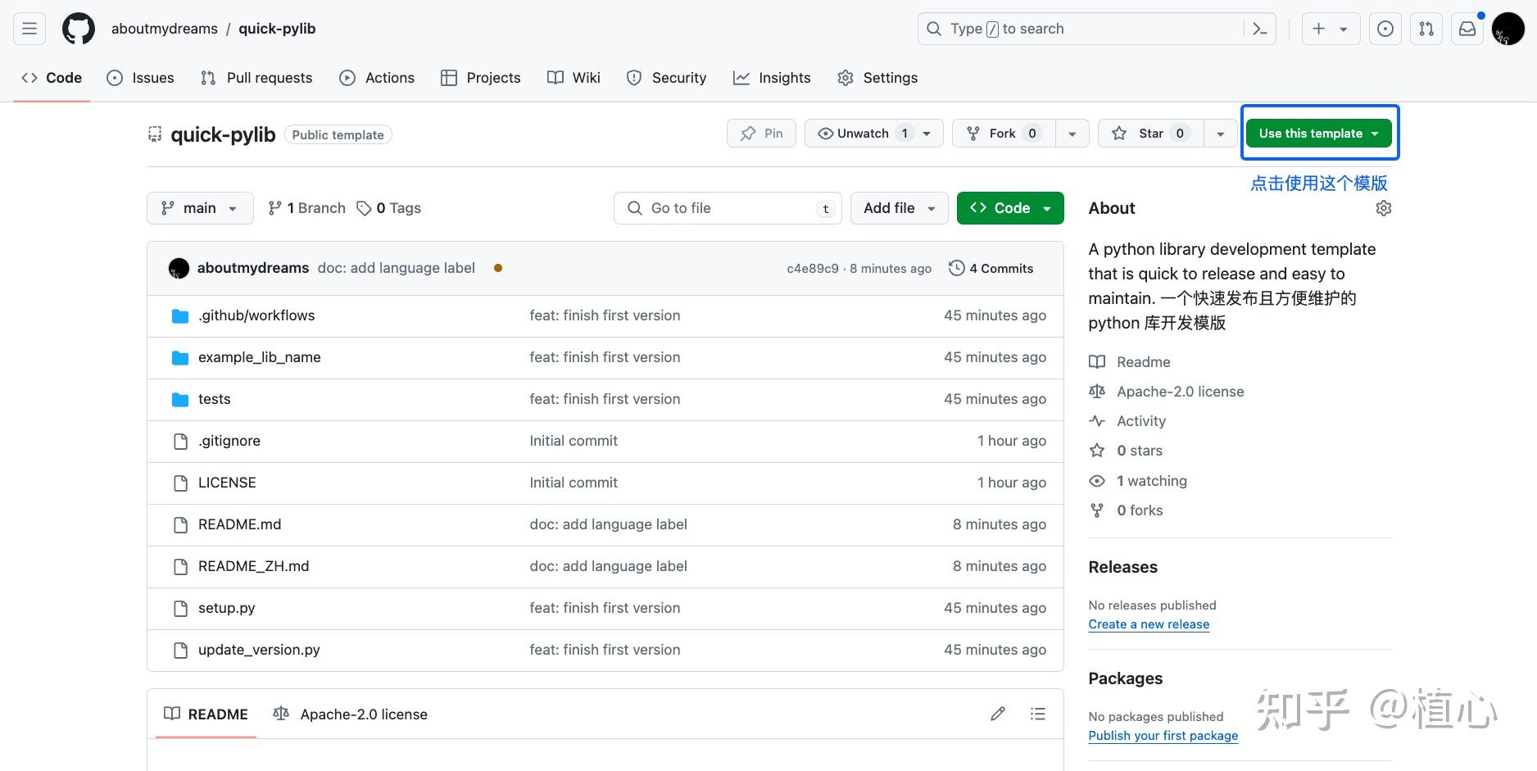Expand the main branch dropdown
The width and height of the screenshot is (1537, 771).
(x=200, y=208)
